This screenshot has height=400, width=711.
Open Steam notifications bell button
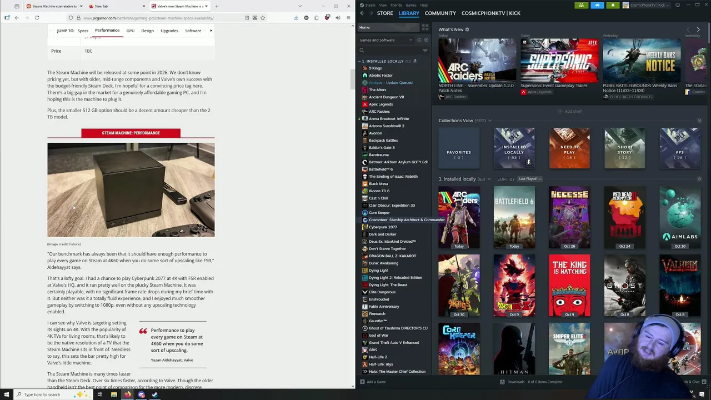[613, 5]
